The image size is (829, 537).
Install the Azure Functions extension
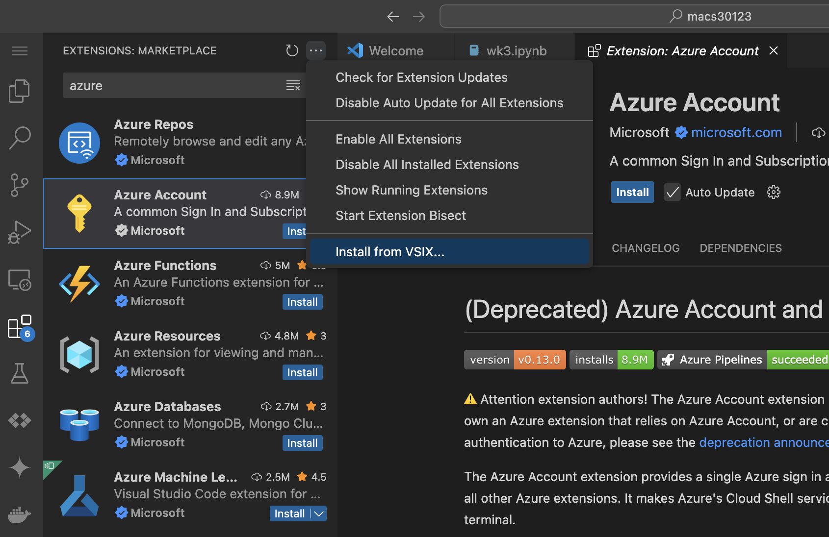302,302
